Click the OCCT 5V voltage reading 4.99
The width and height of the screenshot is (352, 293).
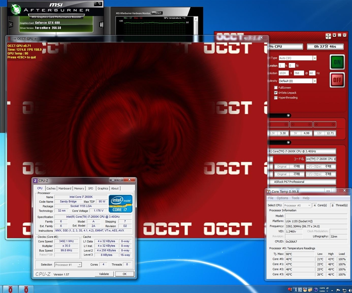click(x=306, y=133)
